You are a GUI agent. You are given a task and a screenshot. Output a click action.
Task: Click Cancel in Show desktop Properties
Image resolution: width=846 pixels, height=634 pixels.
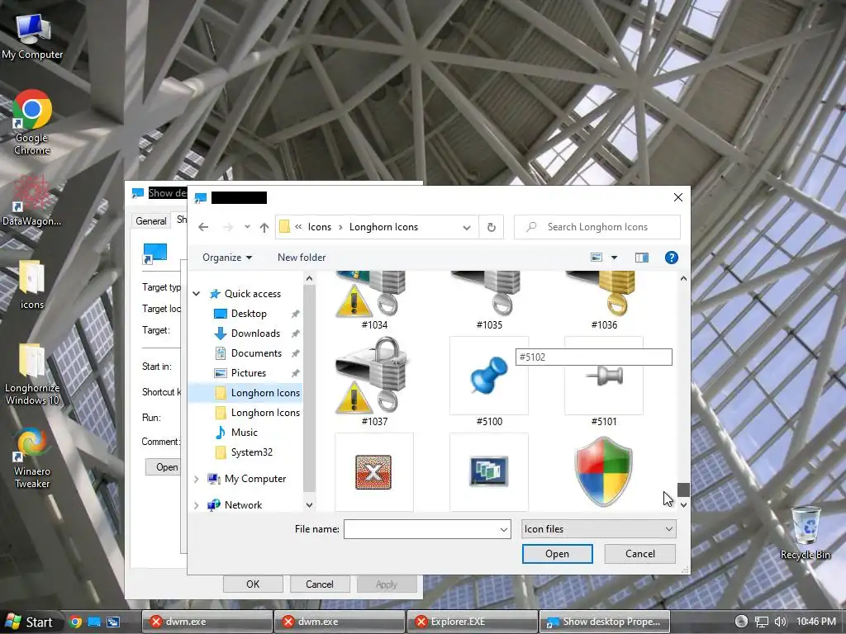click(x=320, y=584)
